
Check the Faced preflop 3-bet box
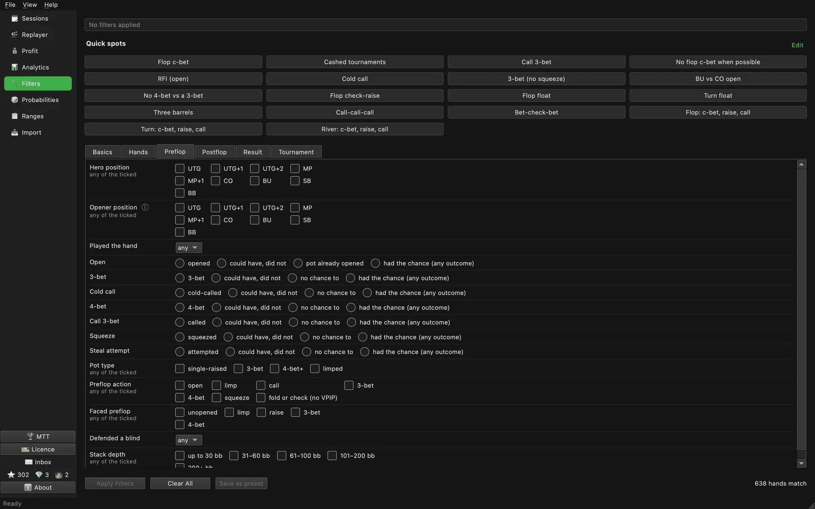(x=295, y=412)
